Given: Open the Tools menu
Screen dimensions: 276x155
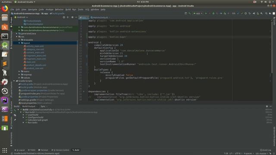Looking at the screenshot, I should point(81,9).
